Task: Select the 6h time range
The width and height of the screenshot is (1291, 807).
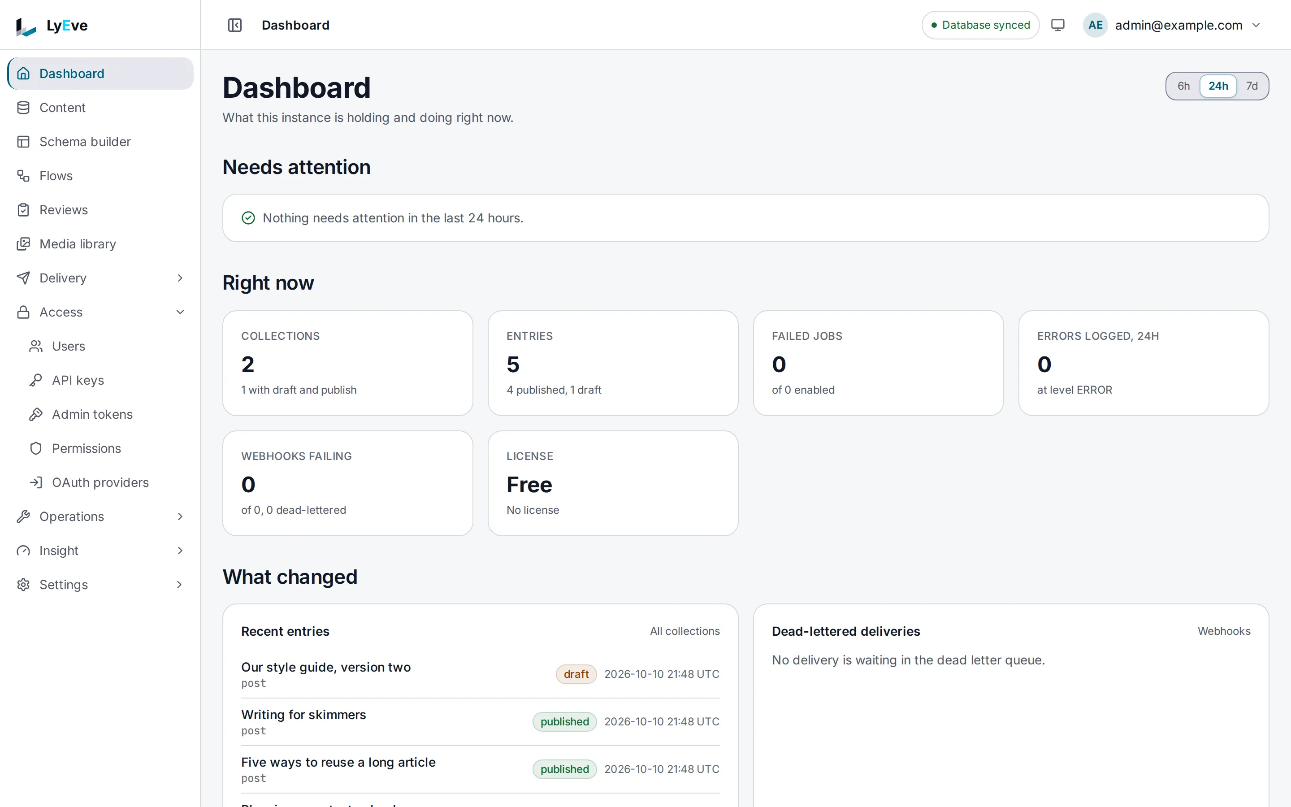Action: click(1183, 86)
